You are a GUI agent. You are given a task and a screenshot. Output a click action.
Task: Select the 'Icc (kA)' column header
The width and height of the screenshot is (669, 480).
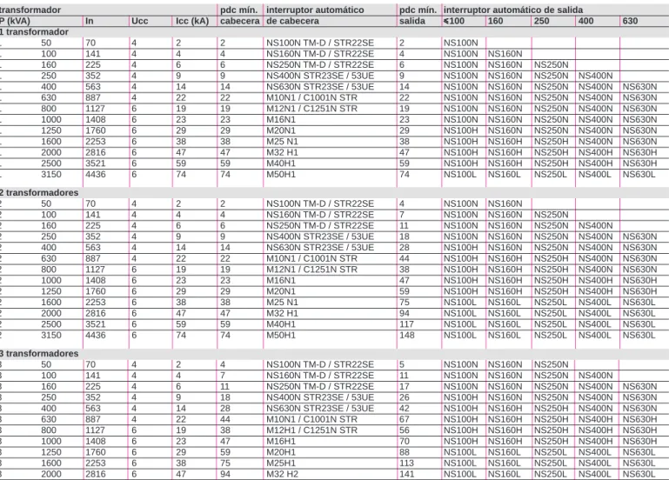[x=192, y=21]
